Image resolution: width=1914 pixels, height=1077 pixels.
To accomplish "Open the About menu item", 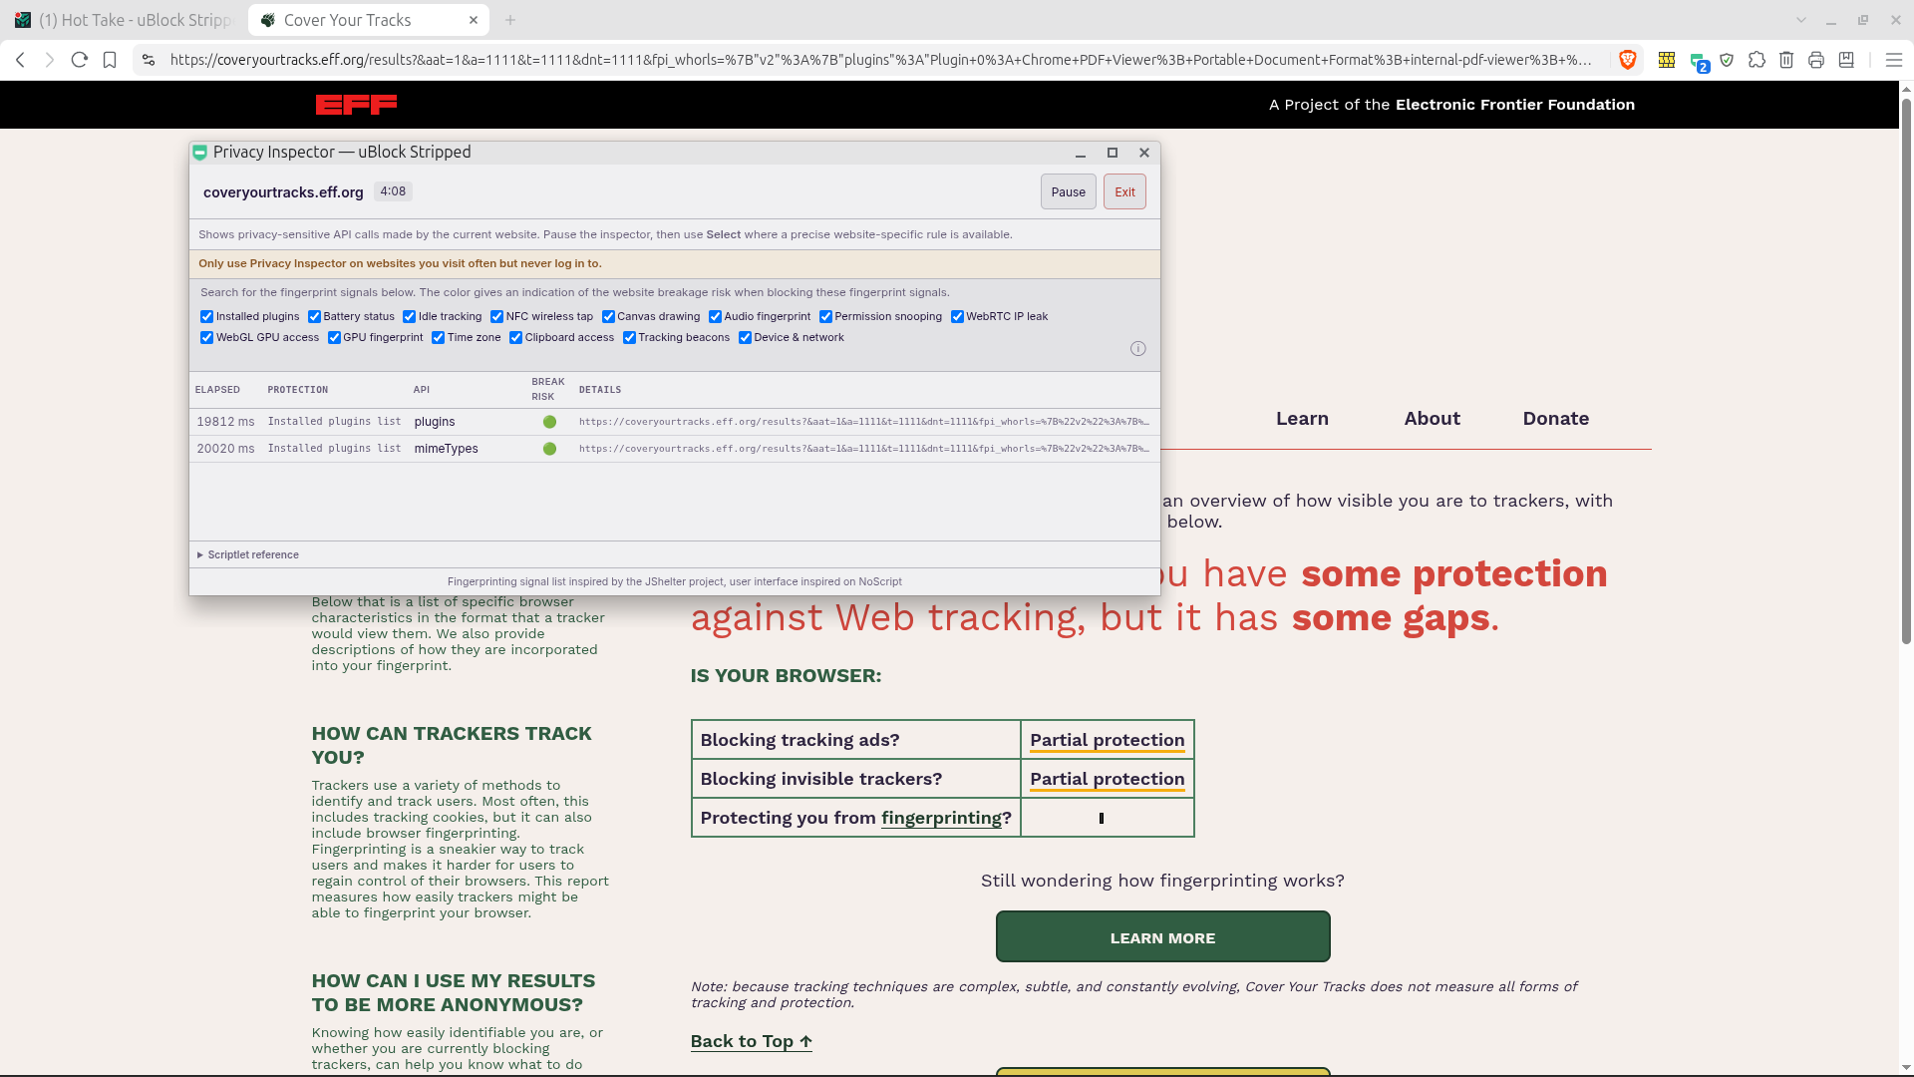I will (1432, 419).
